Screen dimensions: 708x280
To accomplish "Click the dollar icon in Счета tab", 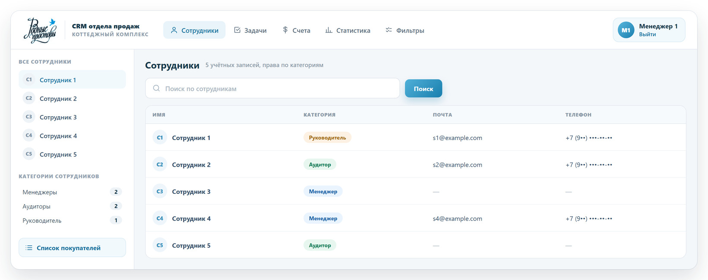I will [x=285, y=30].
